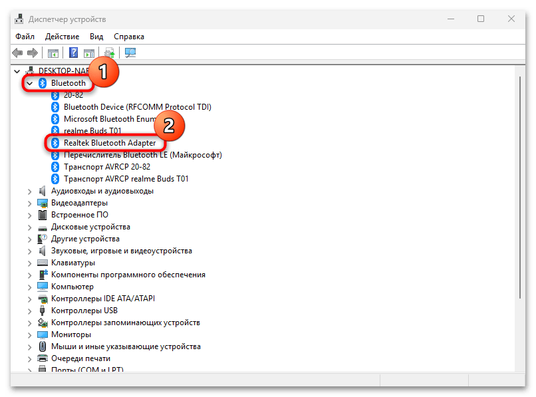The width and height of the screenshot is (536, 397).
Task: Click the Back arrow toolbar icon
Action: [x=17, y=53]
